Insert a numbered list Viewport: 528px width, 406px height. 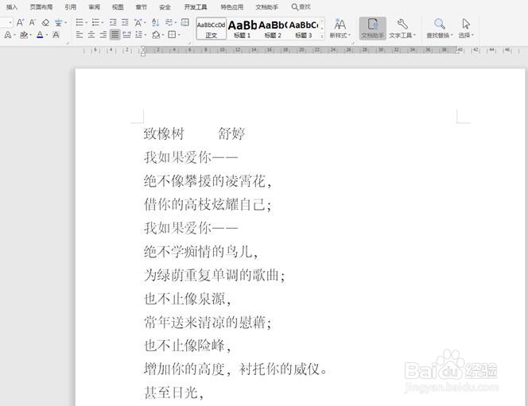pos(95,22)
